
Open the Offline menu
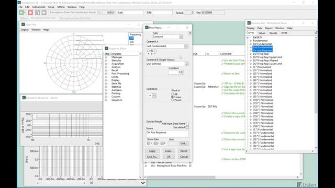pyautogui.click(x=61, y=7)
